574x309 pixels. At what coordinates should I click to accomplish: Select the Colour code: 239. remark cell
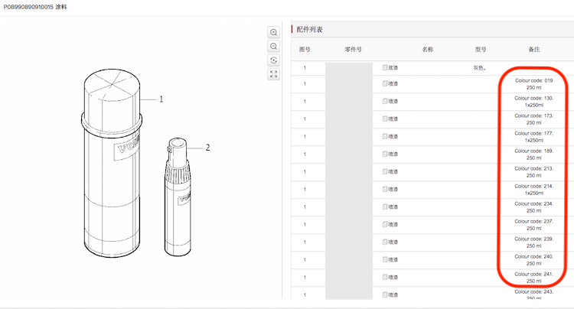pyautogui.click(x=533, y=242)
